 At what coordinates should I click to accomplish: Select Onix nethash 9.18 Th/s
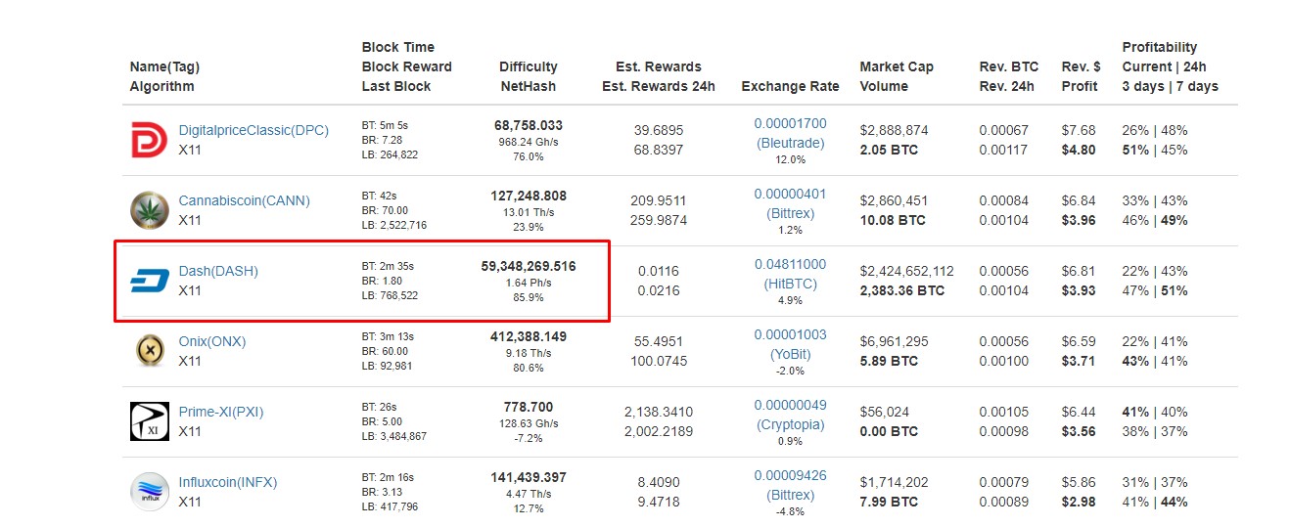(529, 354)
